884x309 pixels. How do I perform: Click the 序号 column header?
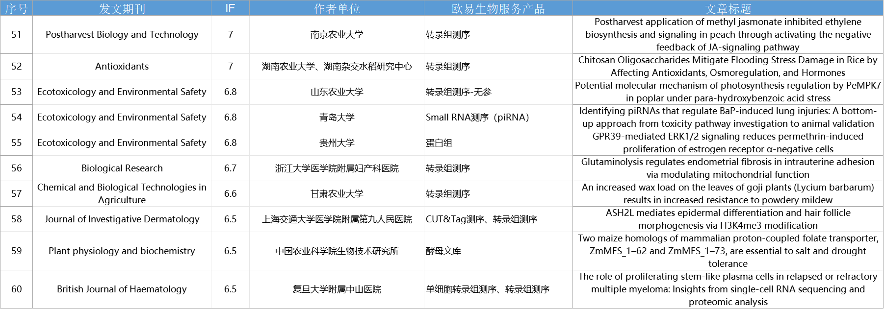[x=16, y=8]
